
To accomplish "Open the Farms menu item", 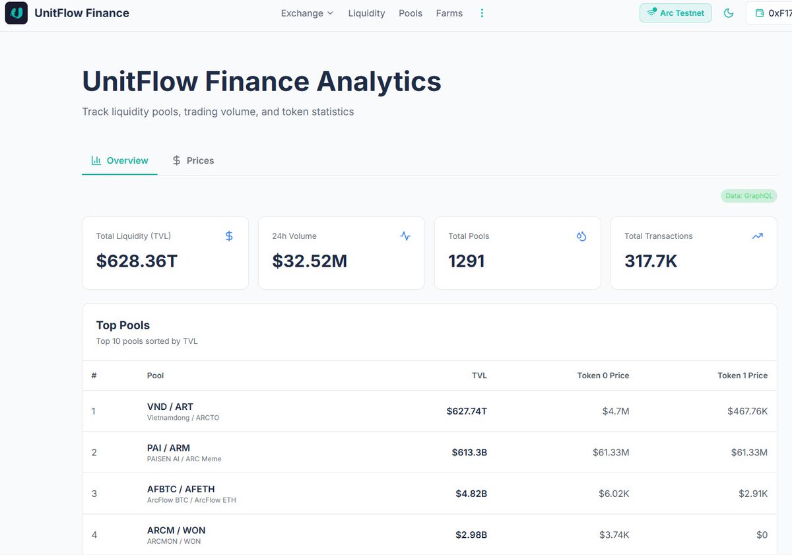I will [x=449, y=13].
